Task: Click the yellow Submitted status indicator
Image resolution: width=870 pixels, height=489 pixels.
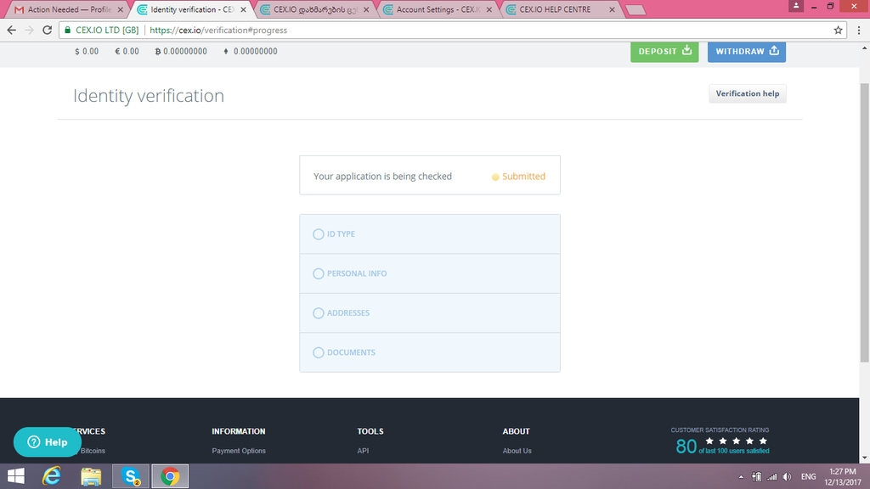Action: click(x=518, y=177)
